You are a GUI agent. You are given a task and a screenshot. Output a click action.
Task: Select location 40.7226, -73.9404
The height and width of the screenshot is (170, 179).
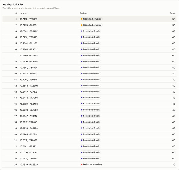(29, 61)
